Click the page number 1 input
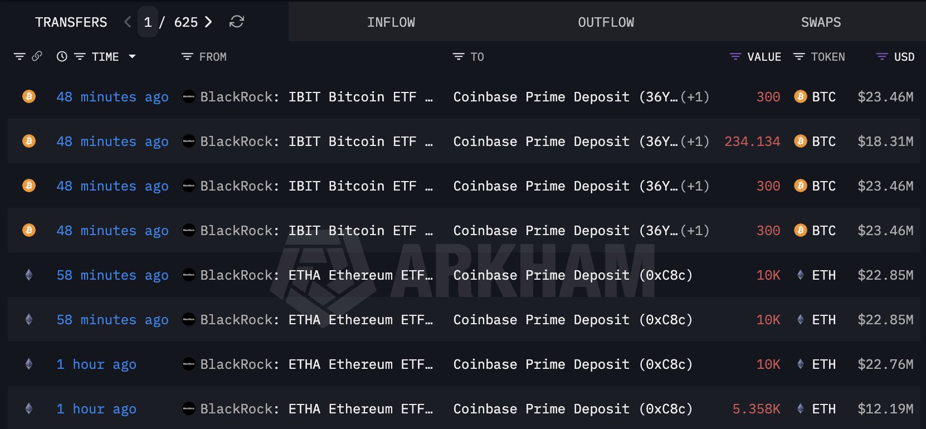Viewport: 926px width, 429px height. coord(148,22)
